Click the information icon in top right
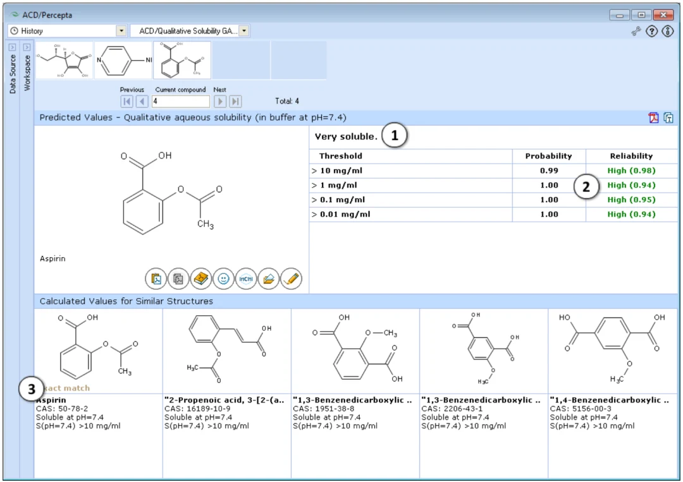 tap(668, 31)
